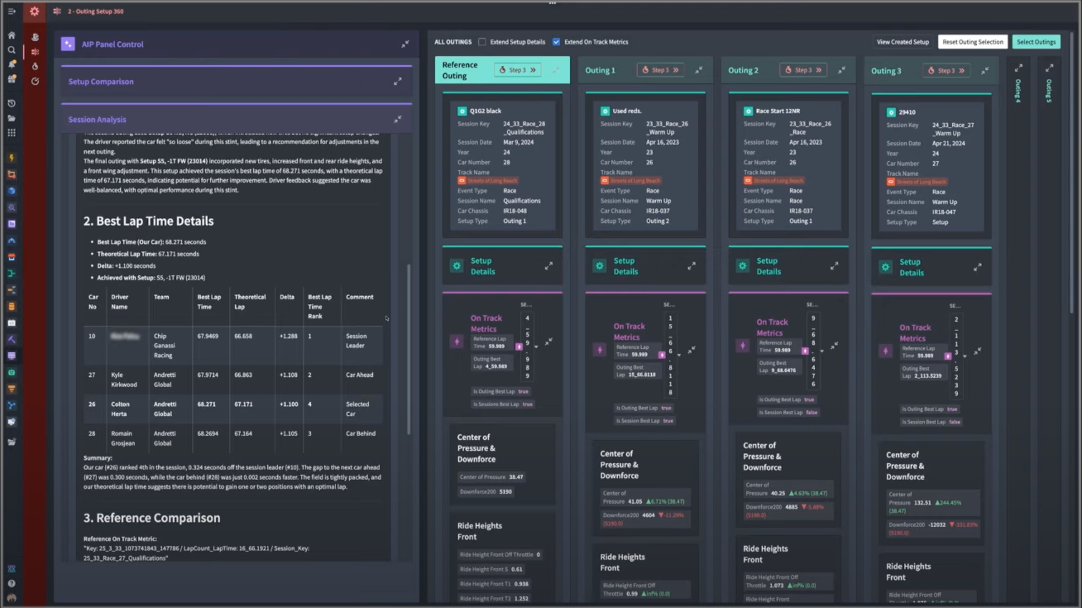Click the AIP Panel Control sparkle icon
Screen dimensions: 1082x608
pyautogui.click(x=68, y=44)
